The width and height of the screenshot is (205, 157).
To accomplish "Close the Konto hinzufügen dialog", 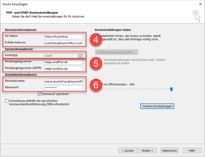I will pyautogui.click(x=198, y=4).
